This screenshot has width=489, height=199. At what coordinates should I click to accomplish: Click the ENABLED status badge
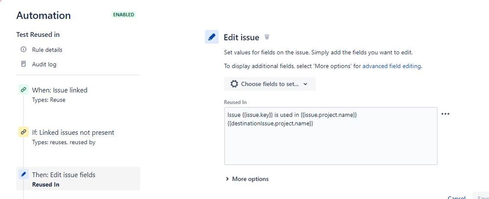(x=124, y=15)
